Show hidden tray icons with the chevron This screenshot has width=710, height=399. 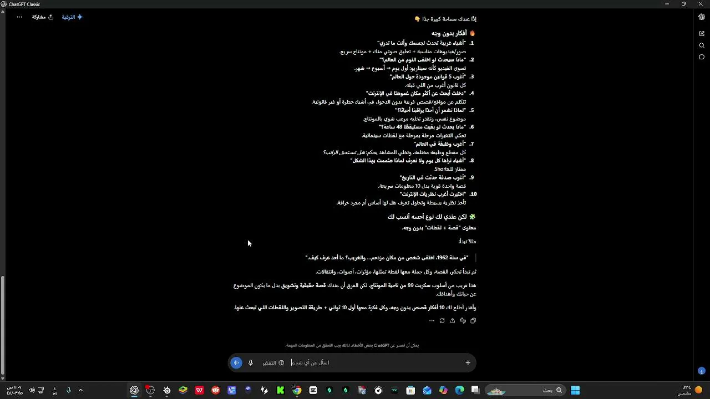click(80, 391)
